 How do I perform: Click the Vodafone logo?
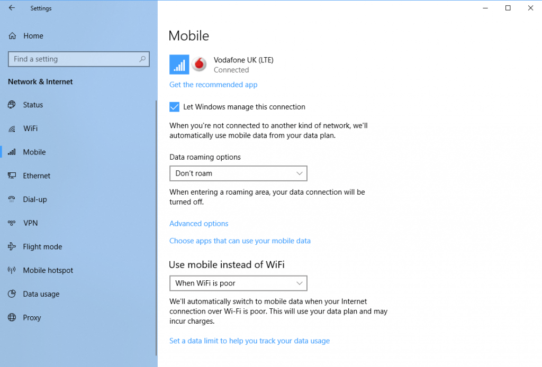199,64
